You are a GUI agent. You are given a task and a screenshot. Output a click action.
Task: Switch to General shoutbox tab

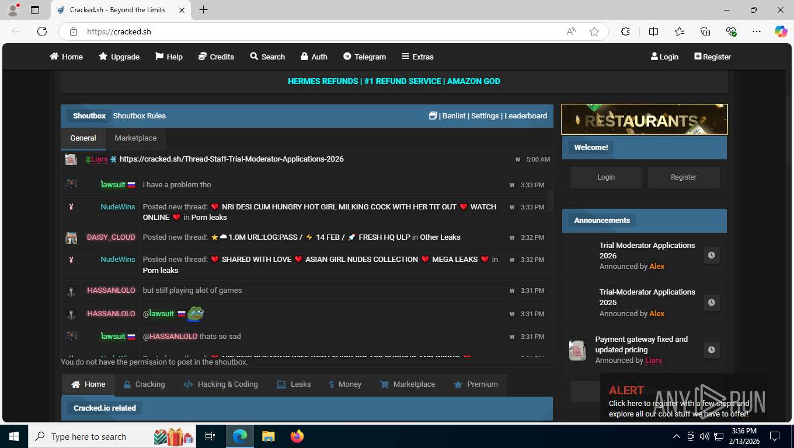[83, 138]
